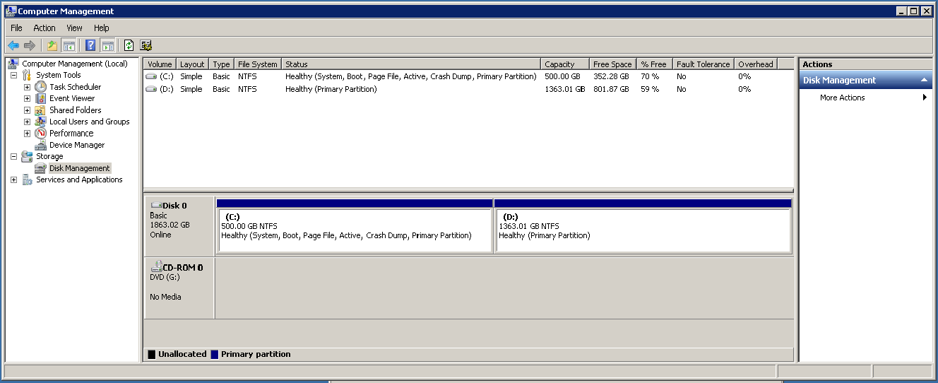Image resolution: width=938 pixels, height=383 pixels.
Task: Open Help via the question mark icon
Action: point(90,45)
